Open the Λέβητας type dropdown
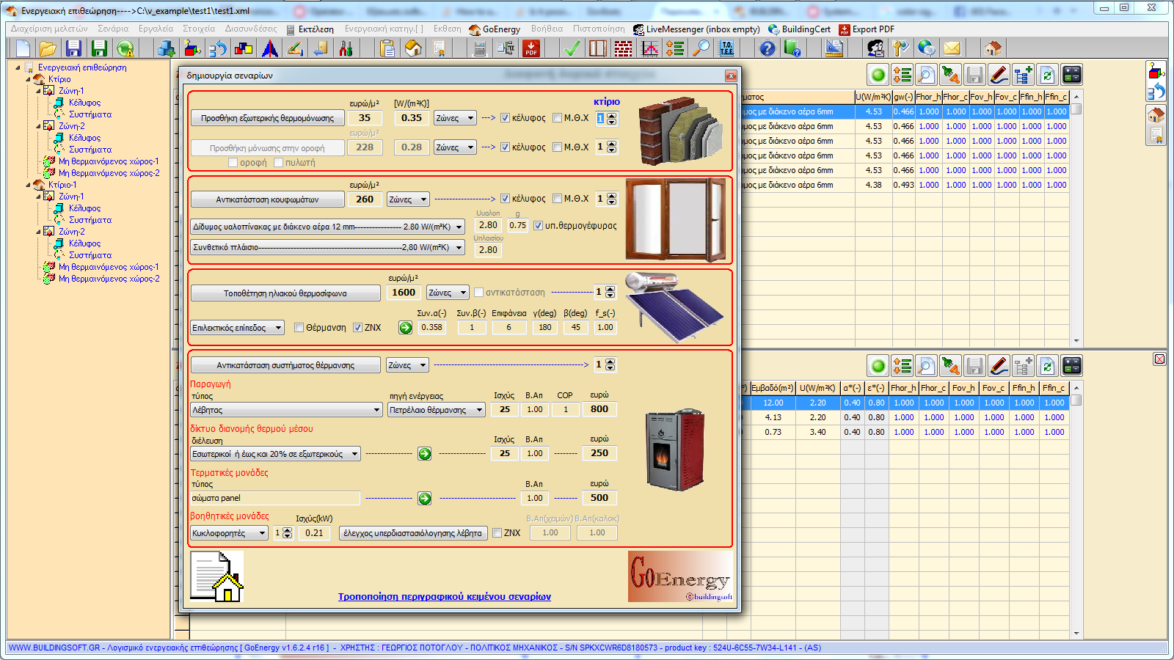 pos(376,410)
